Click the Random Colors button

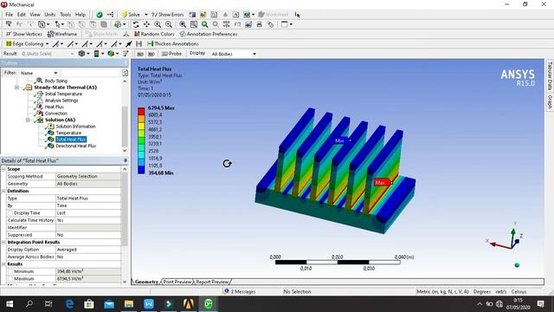coord(154,34)
